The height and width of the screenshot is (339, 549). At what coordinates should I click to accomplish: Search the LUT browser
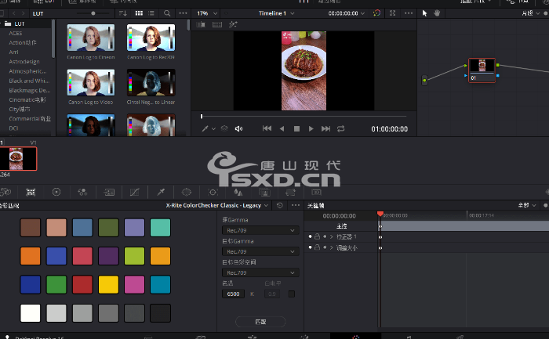pyautogui.click(x=167, y=13)
